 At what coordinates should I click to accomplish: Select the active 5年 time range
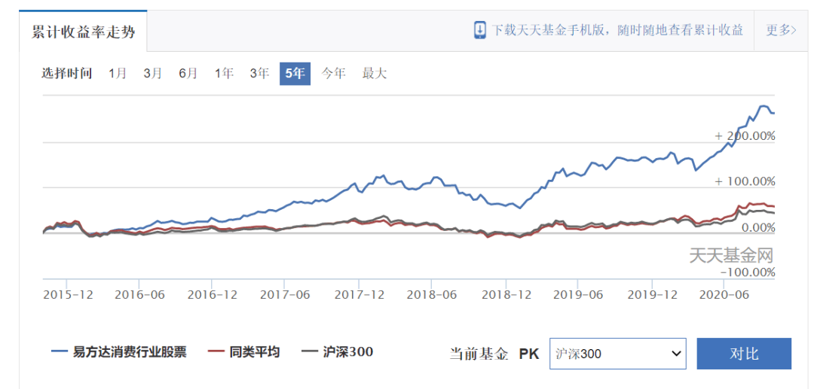[295, 74]
